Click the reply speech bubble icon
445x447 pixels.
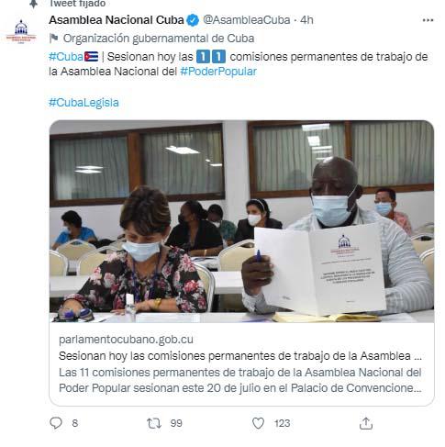point(56,423)
